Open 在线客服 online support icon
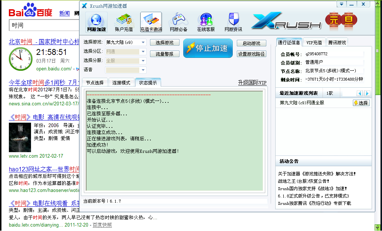 206,22
